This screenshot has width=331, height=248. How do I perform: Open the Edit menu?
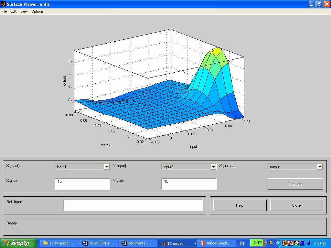pos(14,11)
